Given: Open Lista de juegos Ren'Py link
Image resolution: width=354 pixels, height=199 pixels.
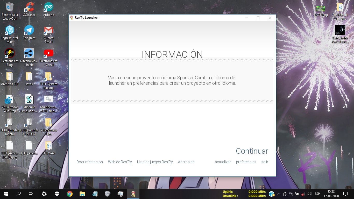Looking at the screenshot, I should [155, 162].
